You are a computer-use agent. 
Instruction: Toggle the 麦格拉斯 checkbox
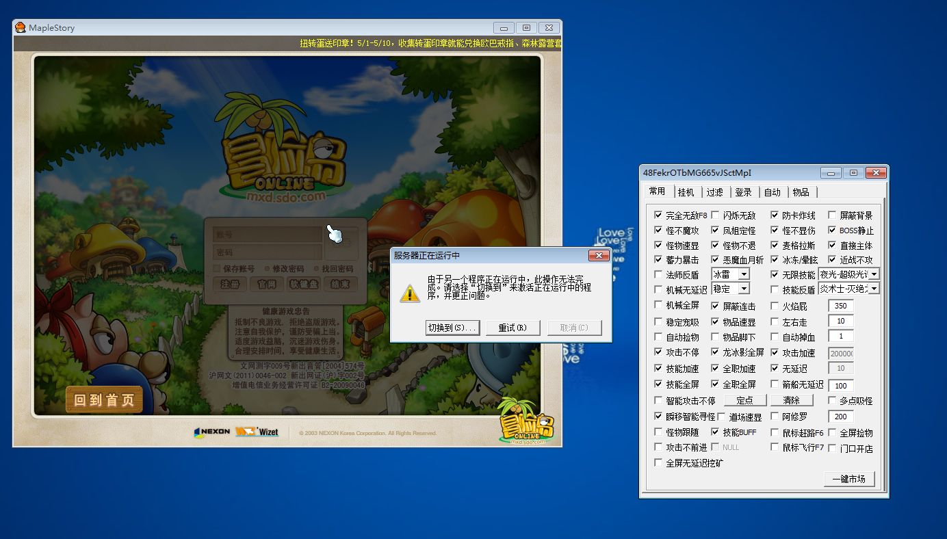pos(775,246)
